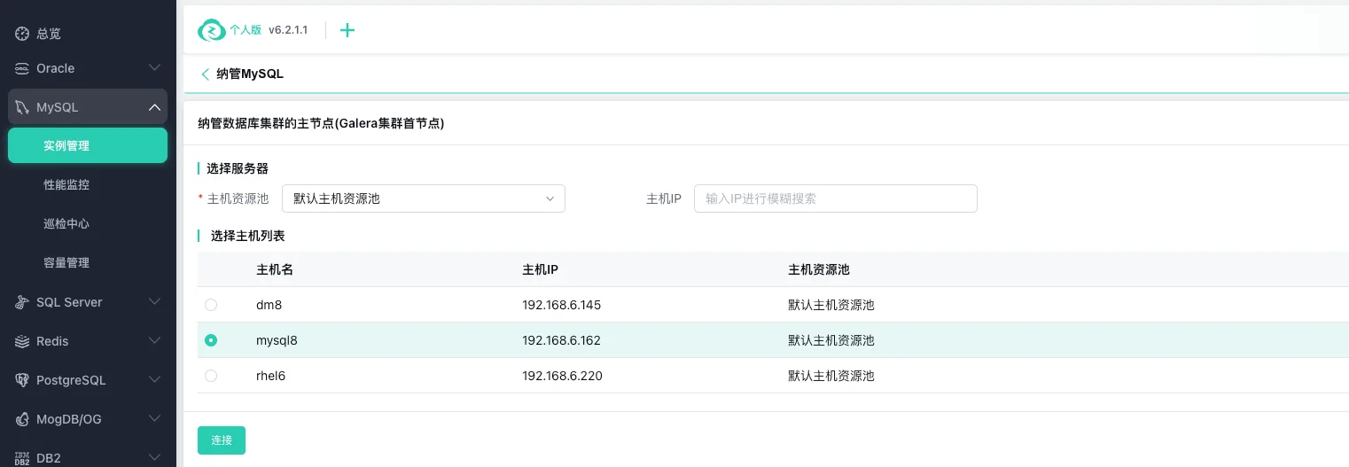Open 巡检中心 menu item
This screenshot has width=1349, height=467.
point(66,224)
